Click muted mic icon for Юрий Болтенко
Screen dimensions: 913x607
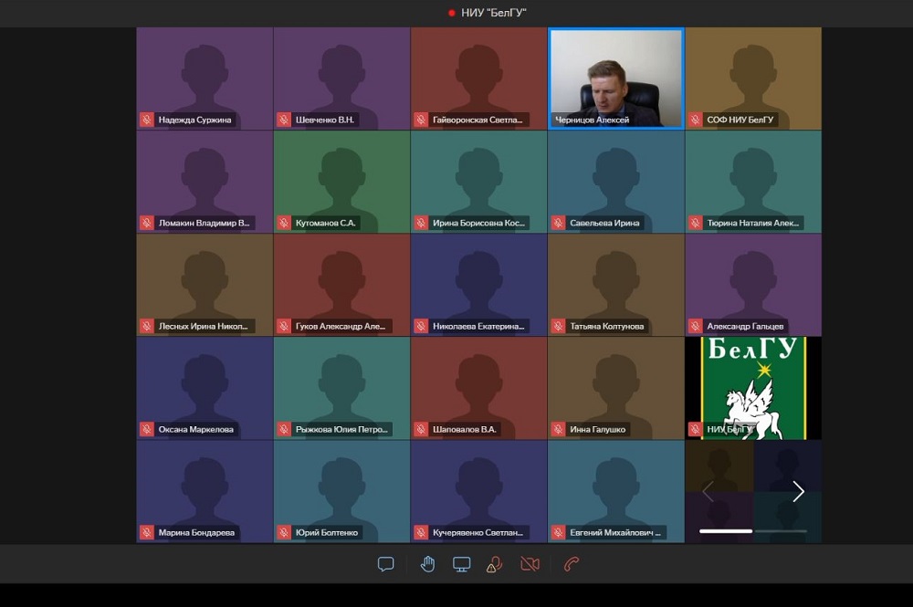pyautogui.click(x=283, y=532)
